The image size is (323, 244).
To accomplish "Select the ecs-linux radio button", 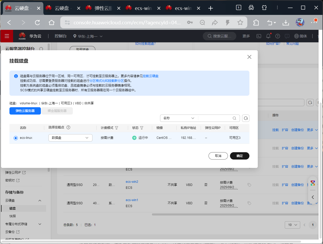I will tap(16, 138).
